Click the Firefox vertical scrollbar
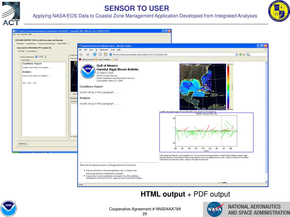Screen dimensions: 290x217 [x=266, y=122]
